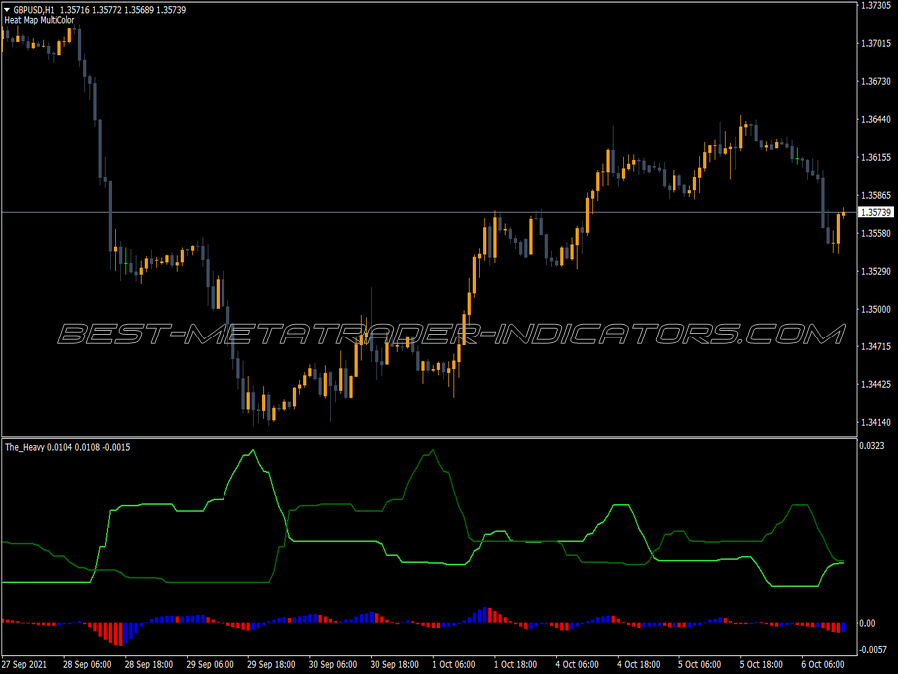Select price scale value 1.35865

pyautogui.click(x=876, y=195)
